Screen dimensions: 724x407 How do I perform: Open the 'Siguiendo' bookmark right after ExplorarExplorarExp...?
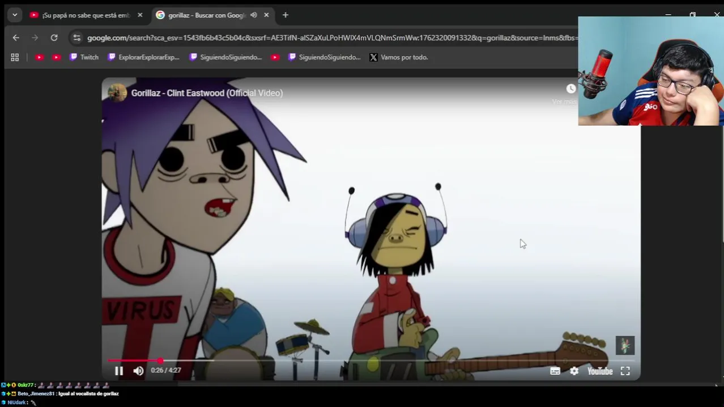[x=225, y=57]
